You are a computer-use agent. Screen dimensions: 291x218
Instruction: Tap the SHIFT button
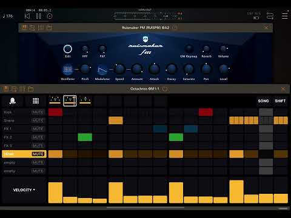tap(280, 101)
